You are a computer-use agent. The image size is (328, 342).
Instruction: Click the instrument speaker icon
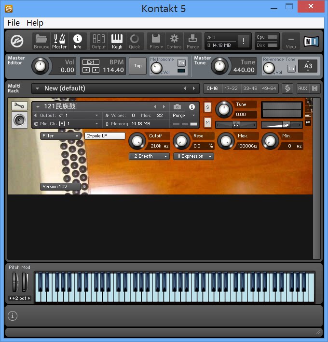click(x=20, y=120)
